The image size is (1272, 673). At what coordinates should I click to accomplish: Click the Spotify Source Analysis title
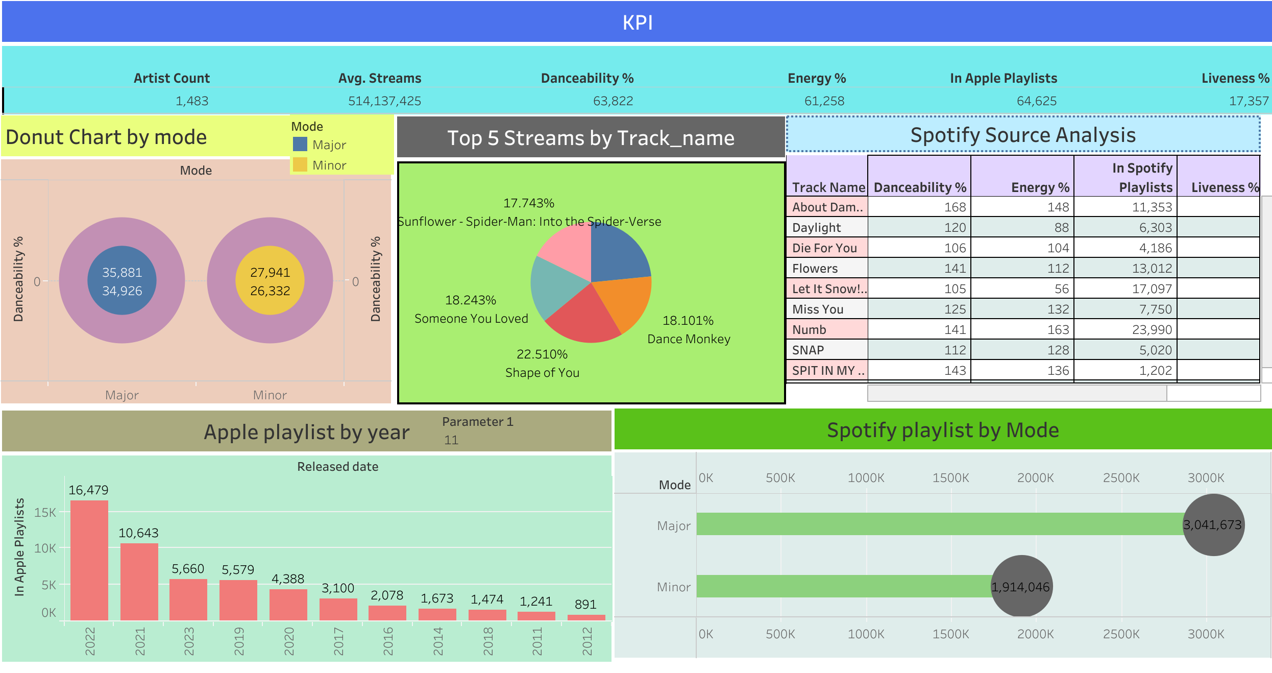coord(1023,135)
